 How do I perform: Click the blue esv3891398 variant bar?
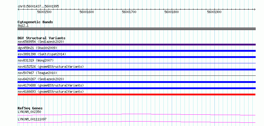click(136, 57)
